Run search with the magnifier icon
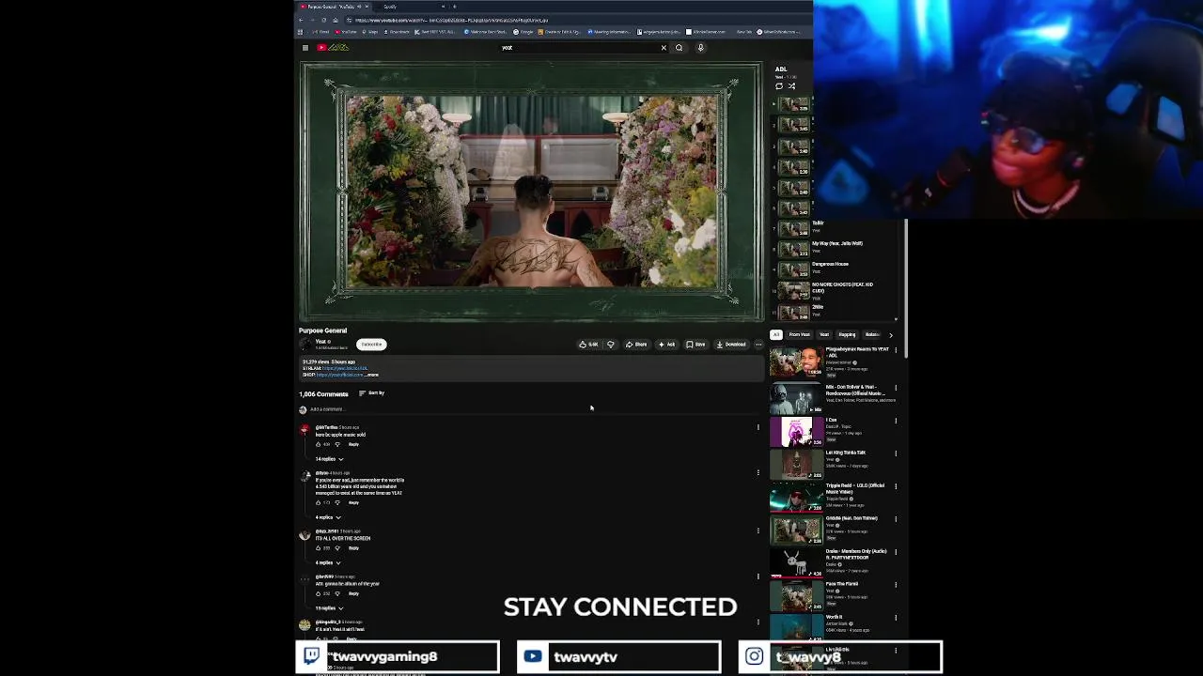1203x676 pixels. [x=679, y=48]
